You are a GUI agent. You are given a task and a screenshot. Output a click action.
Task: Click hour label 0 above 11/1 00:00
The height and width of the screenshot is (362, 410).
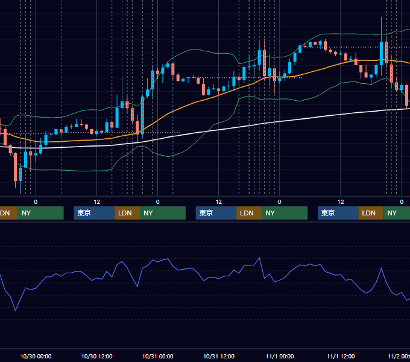tap(280, 202)
